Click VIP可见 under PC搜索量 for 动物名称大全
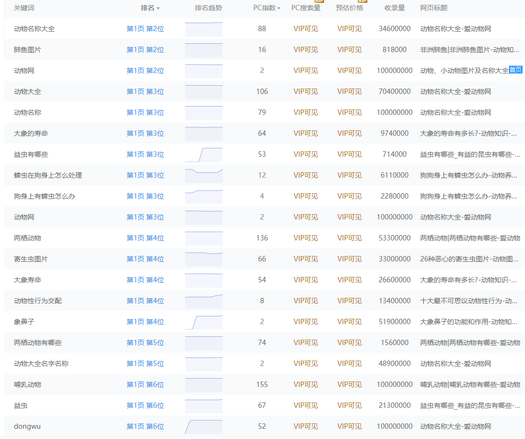The height and width of the screenshot is (439, 525). (306, 29)
